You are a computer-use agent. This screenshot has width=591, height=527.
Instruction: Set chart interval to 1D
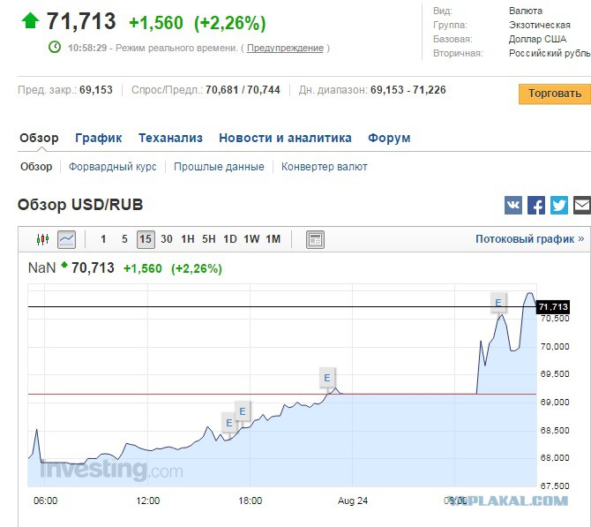[230, 239]
